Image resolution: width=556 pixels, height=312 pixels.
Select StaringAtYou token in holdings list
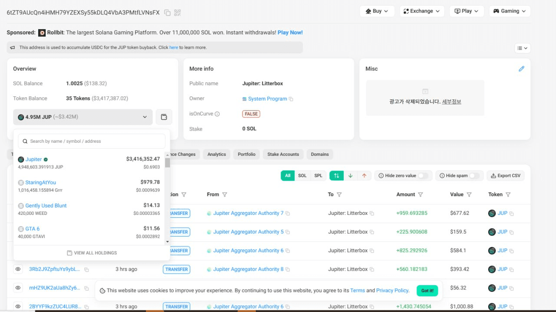pos(41,183)
